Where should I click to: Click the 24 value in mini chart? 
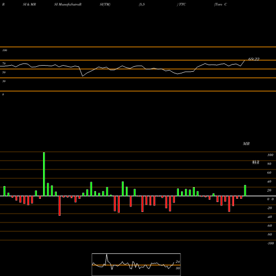(178, 262)
